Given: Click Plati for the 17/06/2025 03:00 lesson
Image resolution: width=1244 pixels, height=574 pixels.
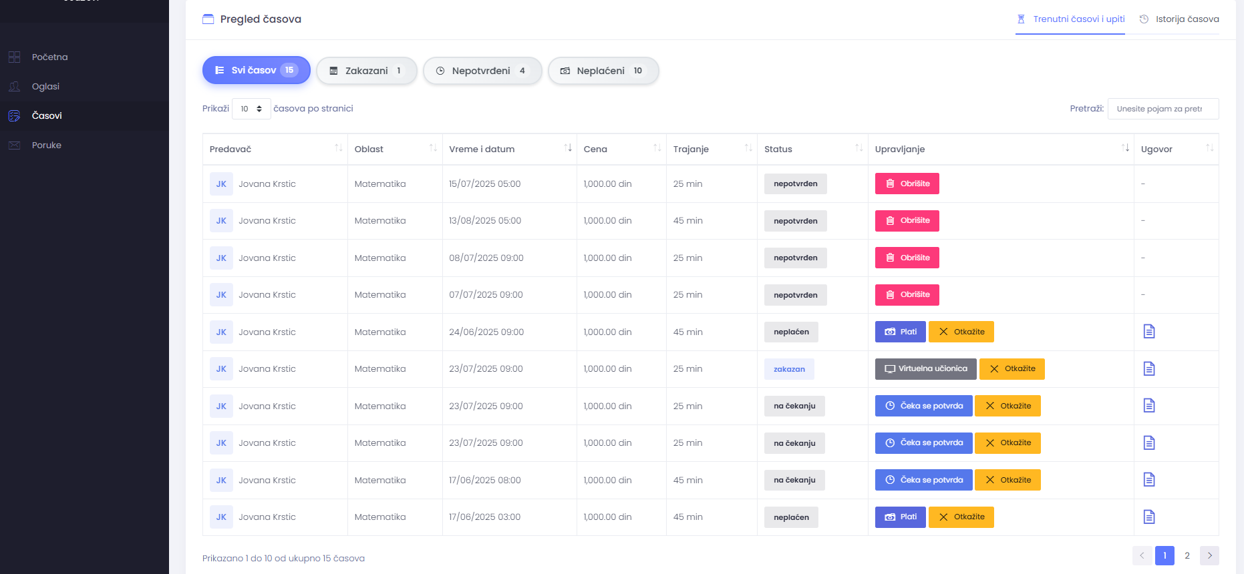Looking at the screenshot, I should point(901,517).
